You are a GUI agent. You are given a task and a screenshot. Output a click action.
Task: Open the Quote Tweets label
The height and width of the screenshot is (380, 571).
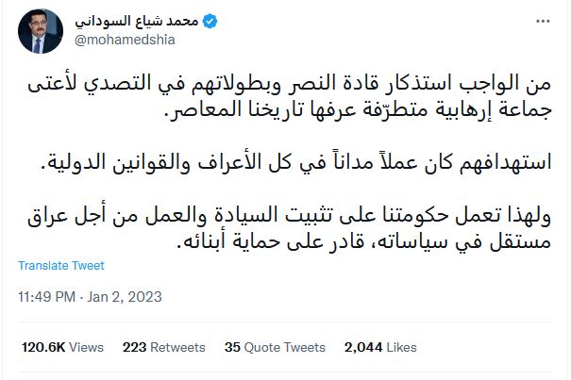[286, 347]
